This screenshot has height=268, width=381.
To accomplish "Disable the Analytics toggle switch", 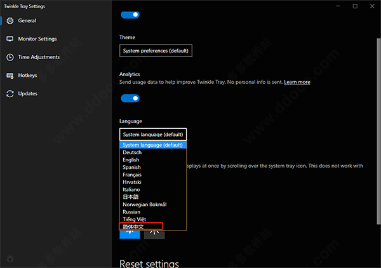I will pos(130,98).
